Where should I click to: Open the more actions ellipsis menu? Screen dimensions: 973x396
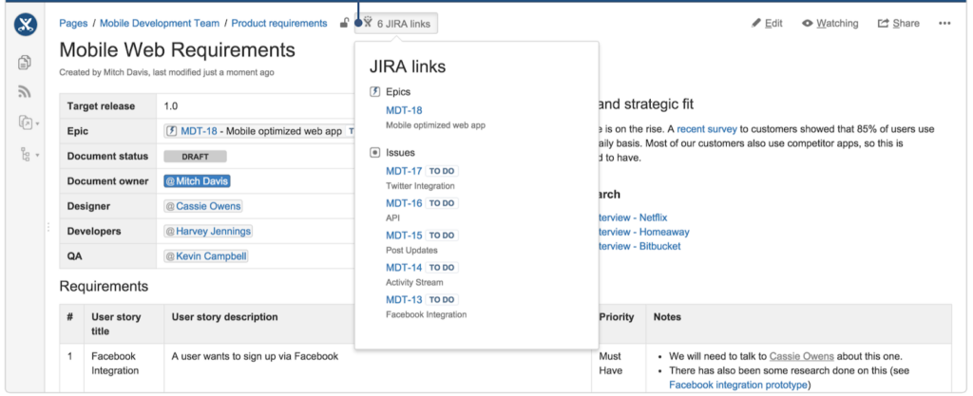[x=944, y=24]
